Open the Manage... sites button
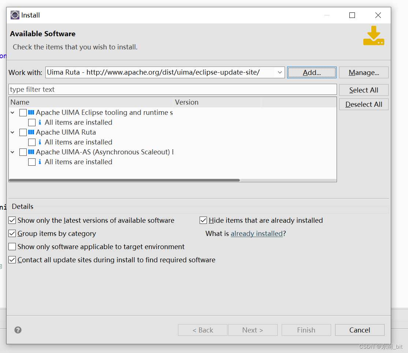 point(364,72)
